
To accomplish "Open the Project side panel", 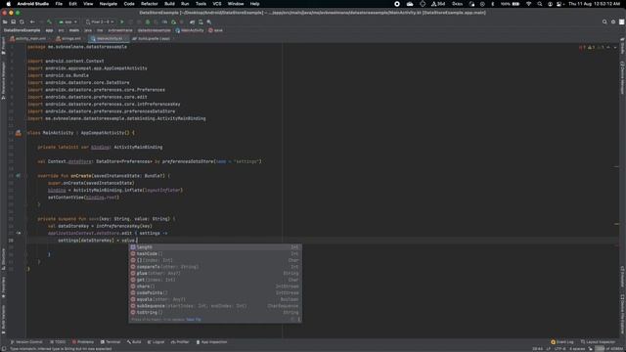I will pyautogui.click(x=3, y=46).
